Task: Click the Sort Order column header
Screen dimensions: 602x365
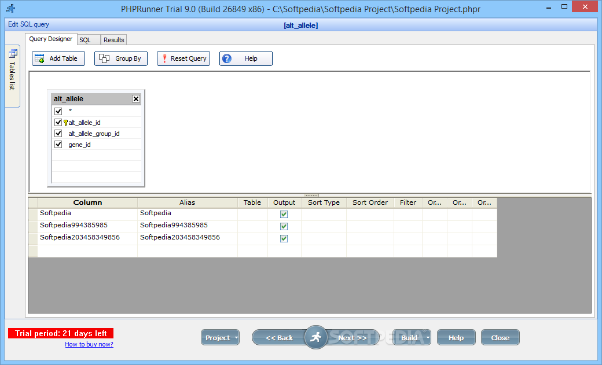Action: [x=370, y=202]
